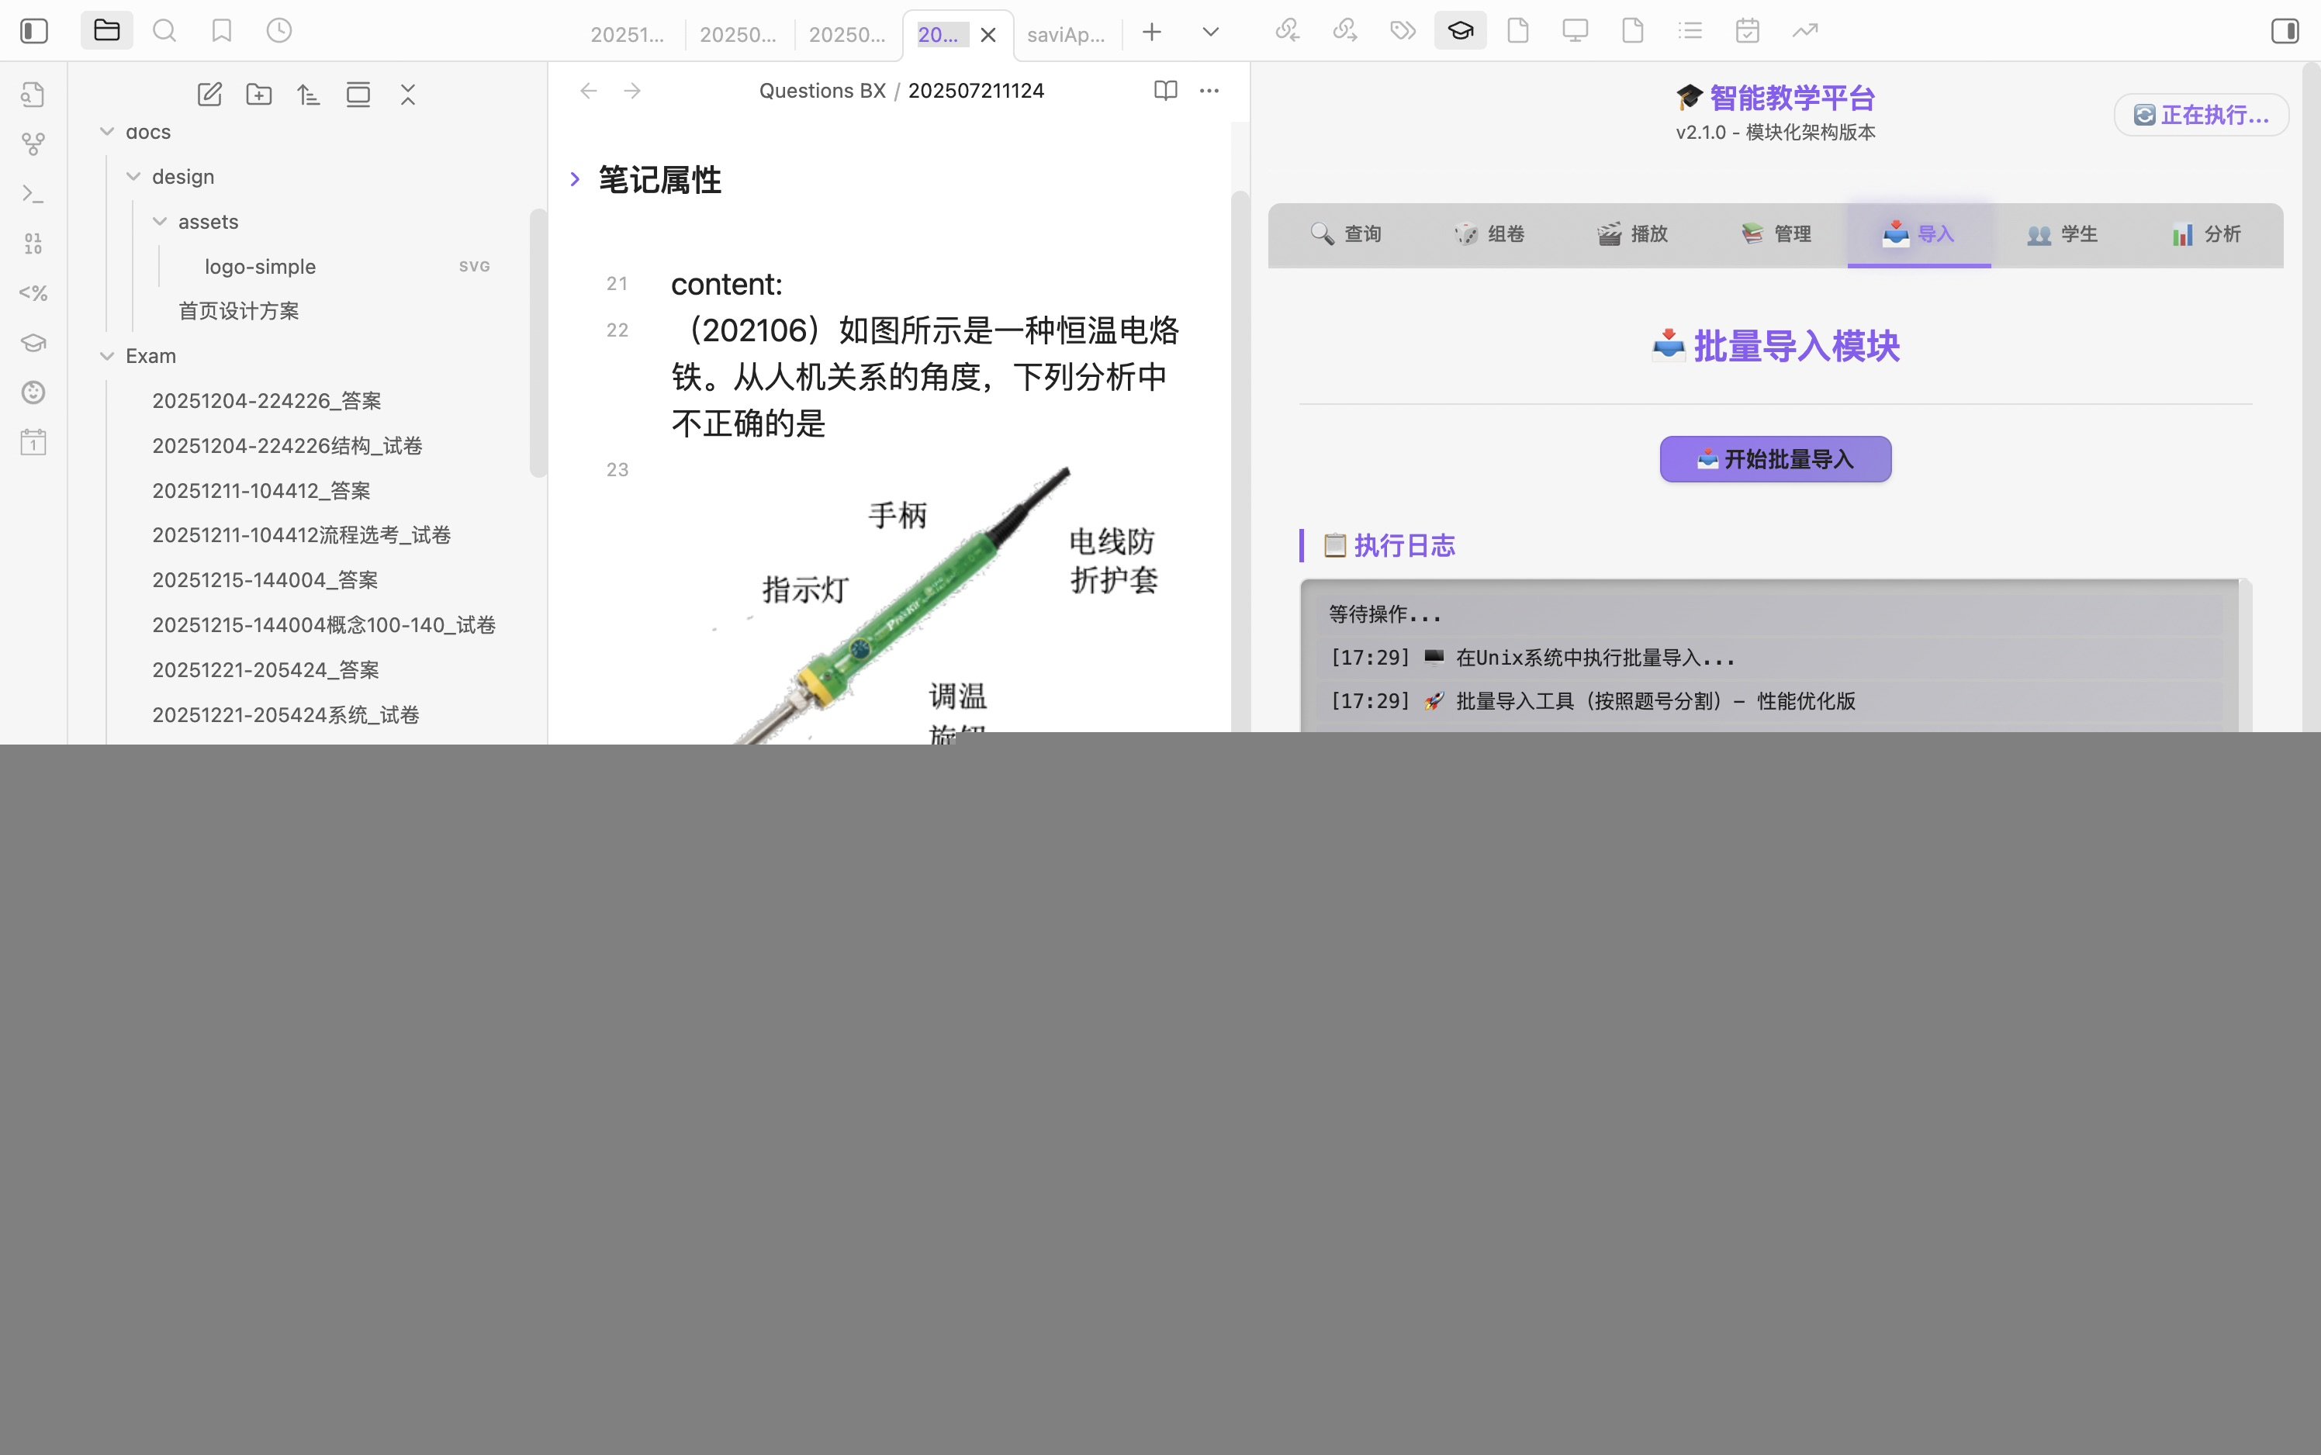This screenshot has width=2321, height=1455.
Task: Open the logo-simple SVG file
Action: [x=261, y=267]
